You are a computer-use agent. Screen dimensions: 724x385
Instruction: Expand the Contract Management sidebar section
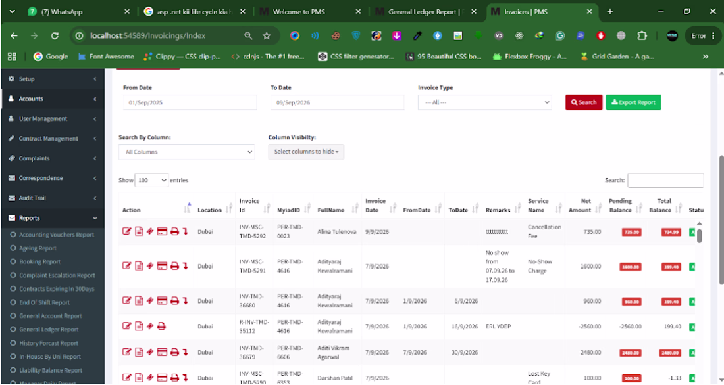(53, 139)
